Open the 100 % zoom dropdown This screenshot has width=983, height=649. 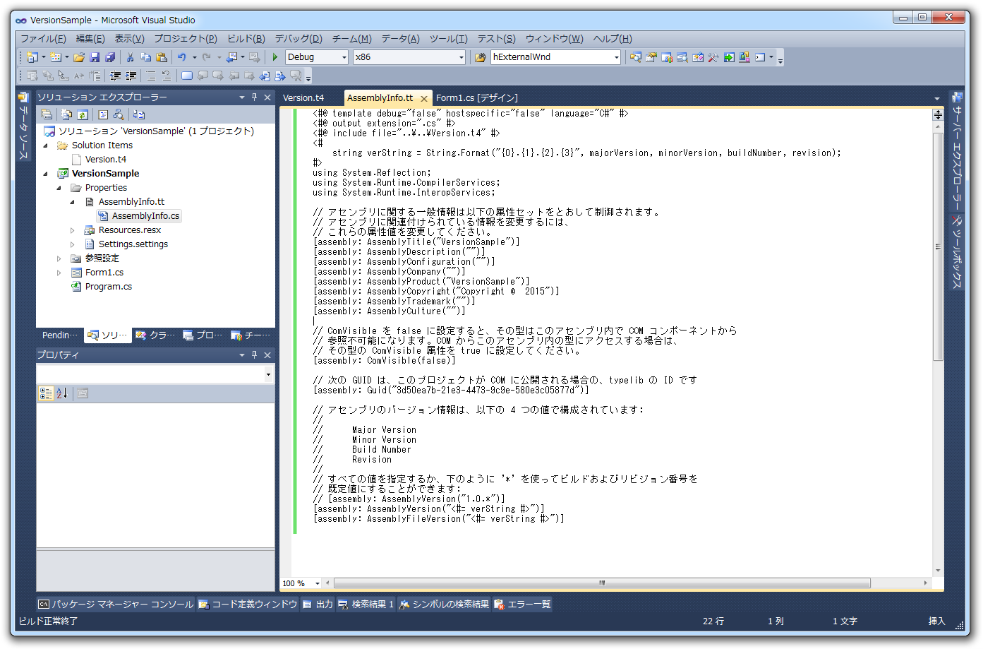(318, 583)
